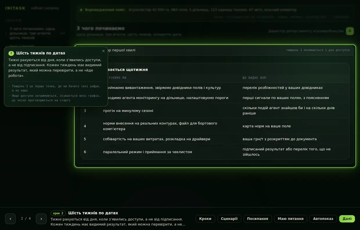The image size is (360, 230).
Task: Click the green user avatar icon
Action: pos(350,31)
